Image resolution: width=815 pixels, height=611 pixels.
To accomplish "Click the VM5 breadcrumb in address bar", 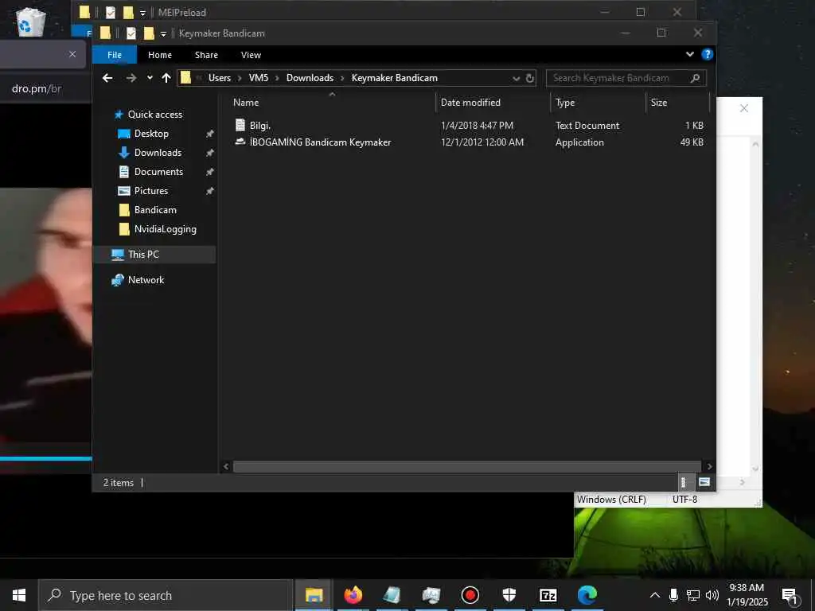I will pos(259,78).
